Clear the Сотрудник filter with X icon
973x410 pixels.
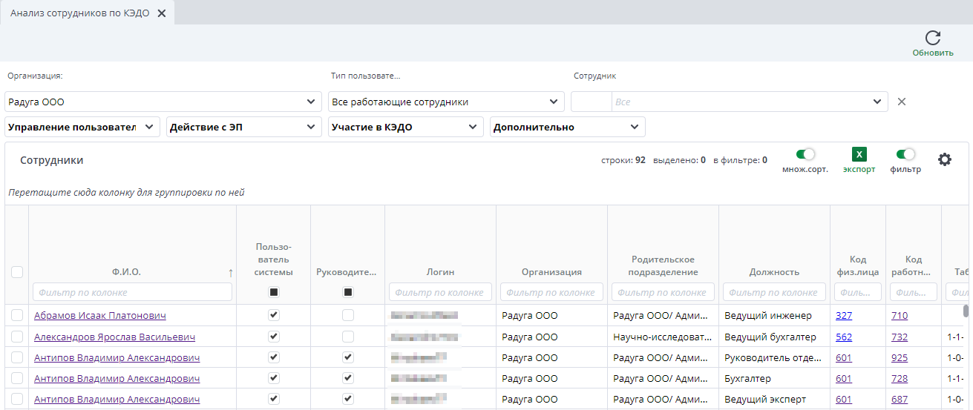902,102
